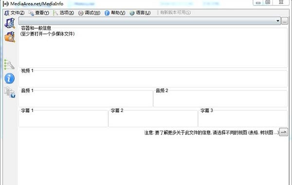Click the 至少要打开一个多媒体文件 message
Image resolution: width=292 pixels, height=185 pixels.
click(48, 34)
